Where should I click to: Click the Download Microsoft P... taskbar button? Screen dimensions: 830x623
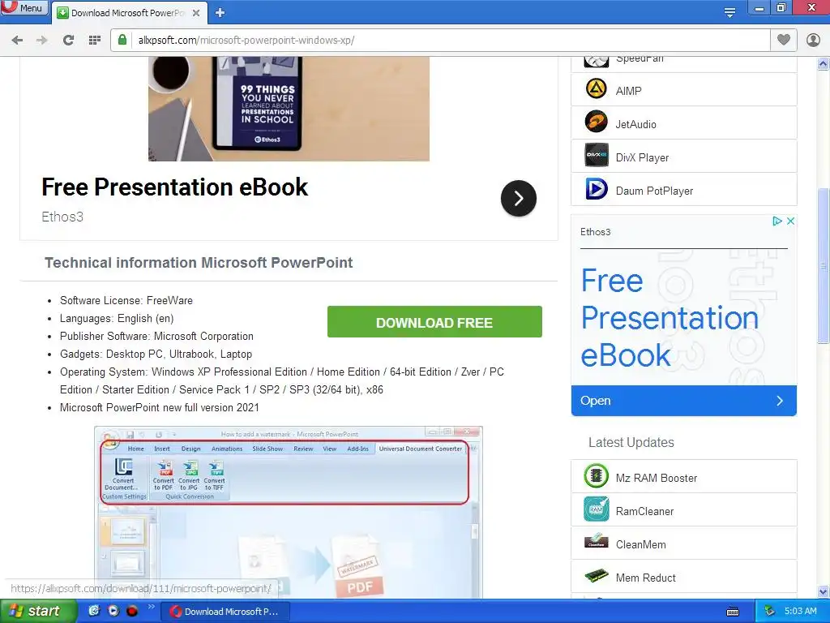[225, 612]
